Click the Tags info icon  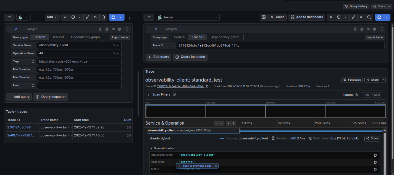pos(33,61)
